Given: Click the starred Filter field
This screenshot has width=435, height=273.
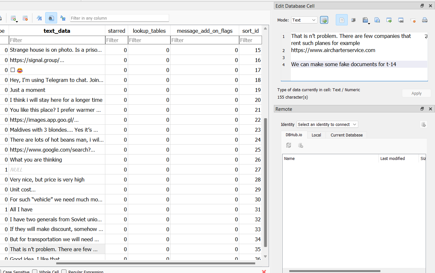Looking at the screenshot, I should [117, 40].
